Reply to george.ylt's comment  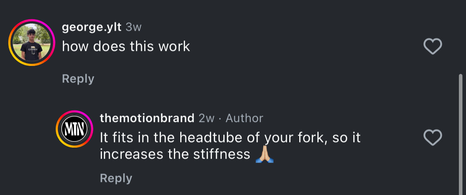click(x=78, y=79)
